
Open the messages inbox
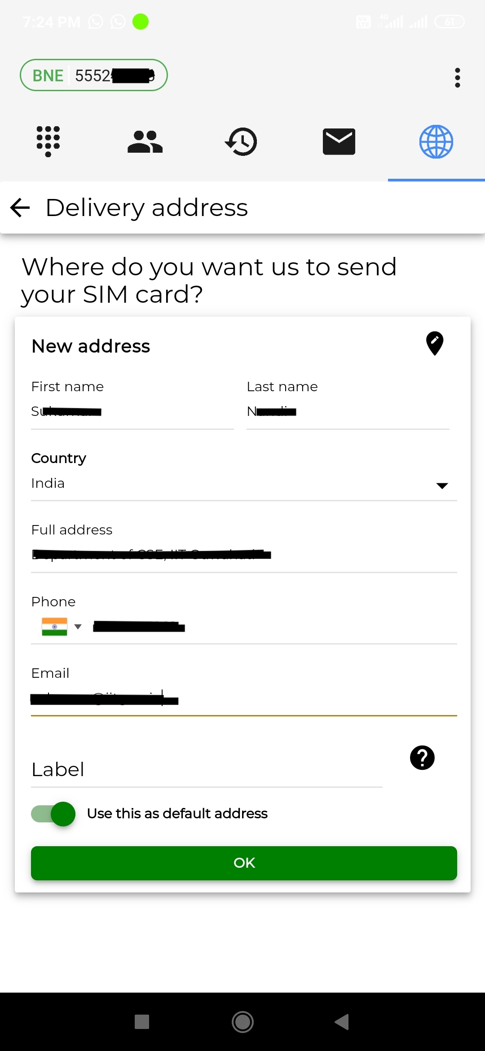tap(339, 141)
